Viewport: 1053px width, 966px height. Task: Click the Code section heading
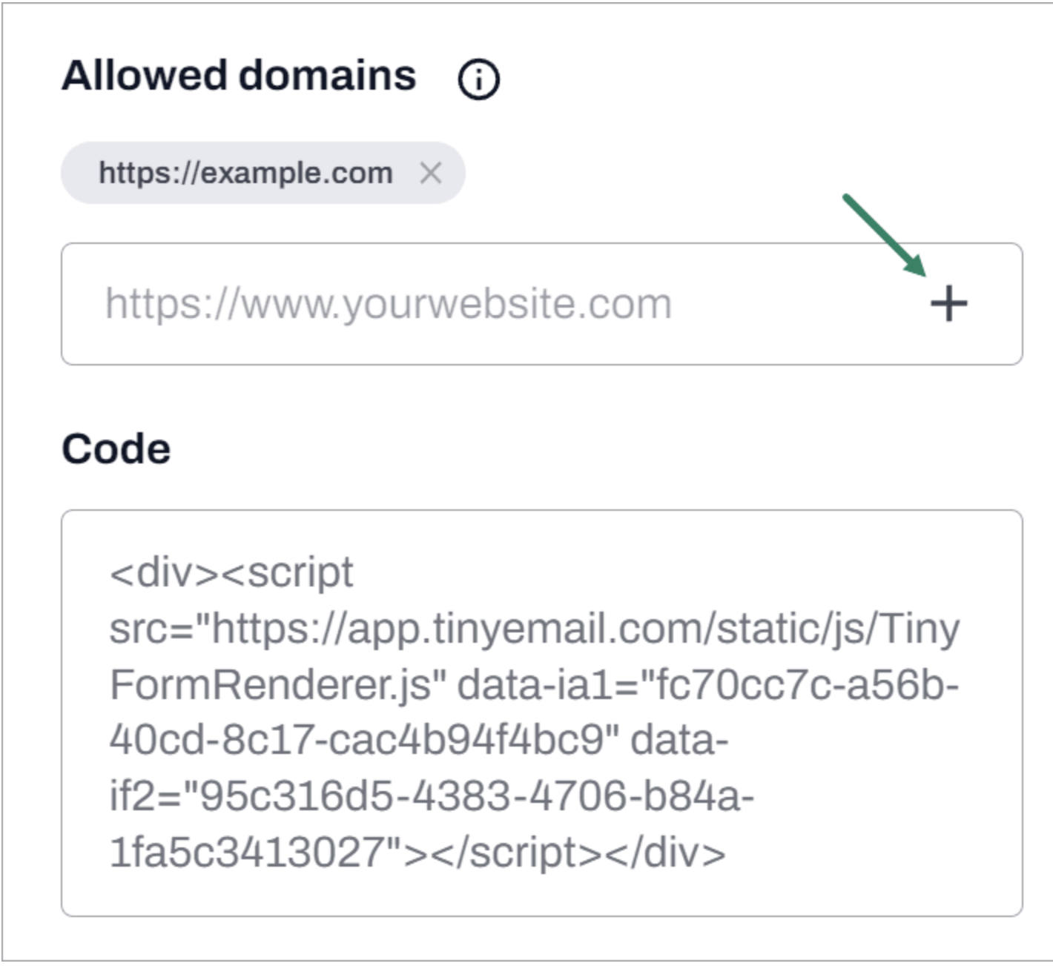(x=116, y=449)
